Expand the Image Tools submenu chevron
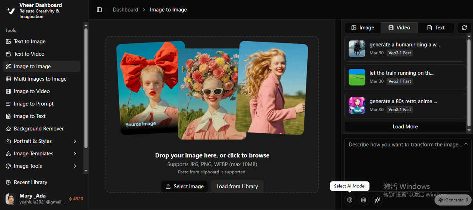 tap(75, 166)
